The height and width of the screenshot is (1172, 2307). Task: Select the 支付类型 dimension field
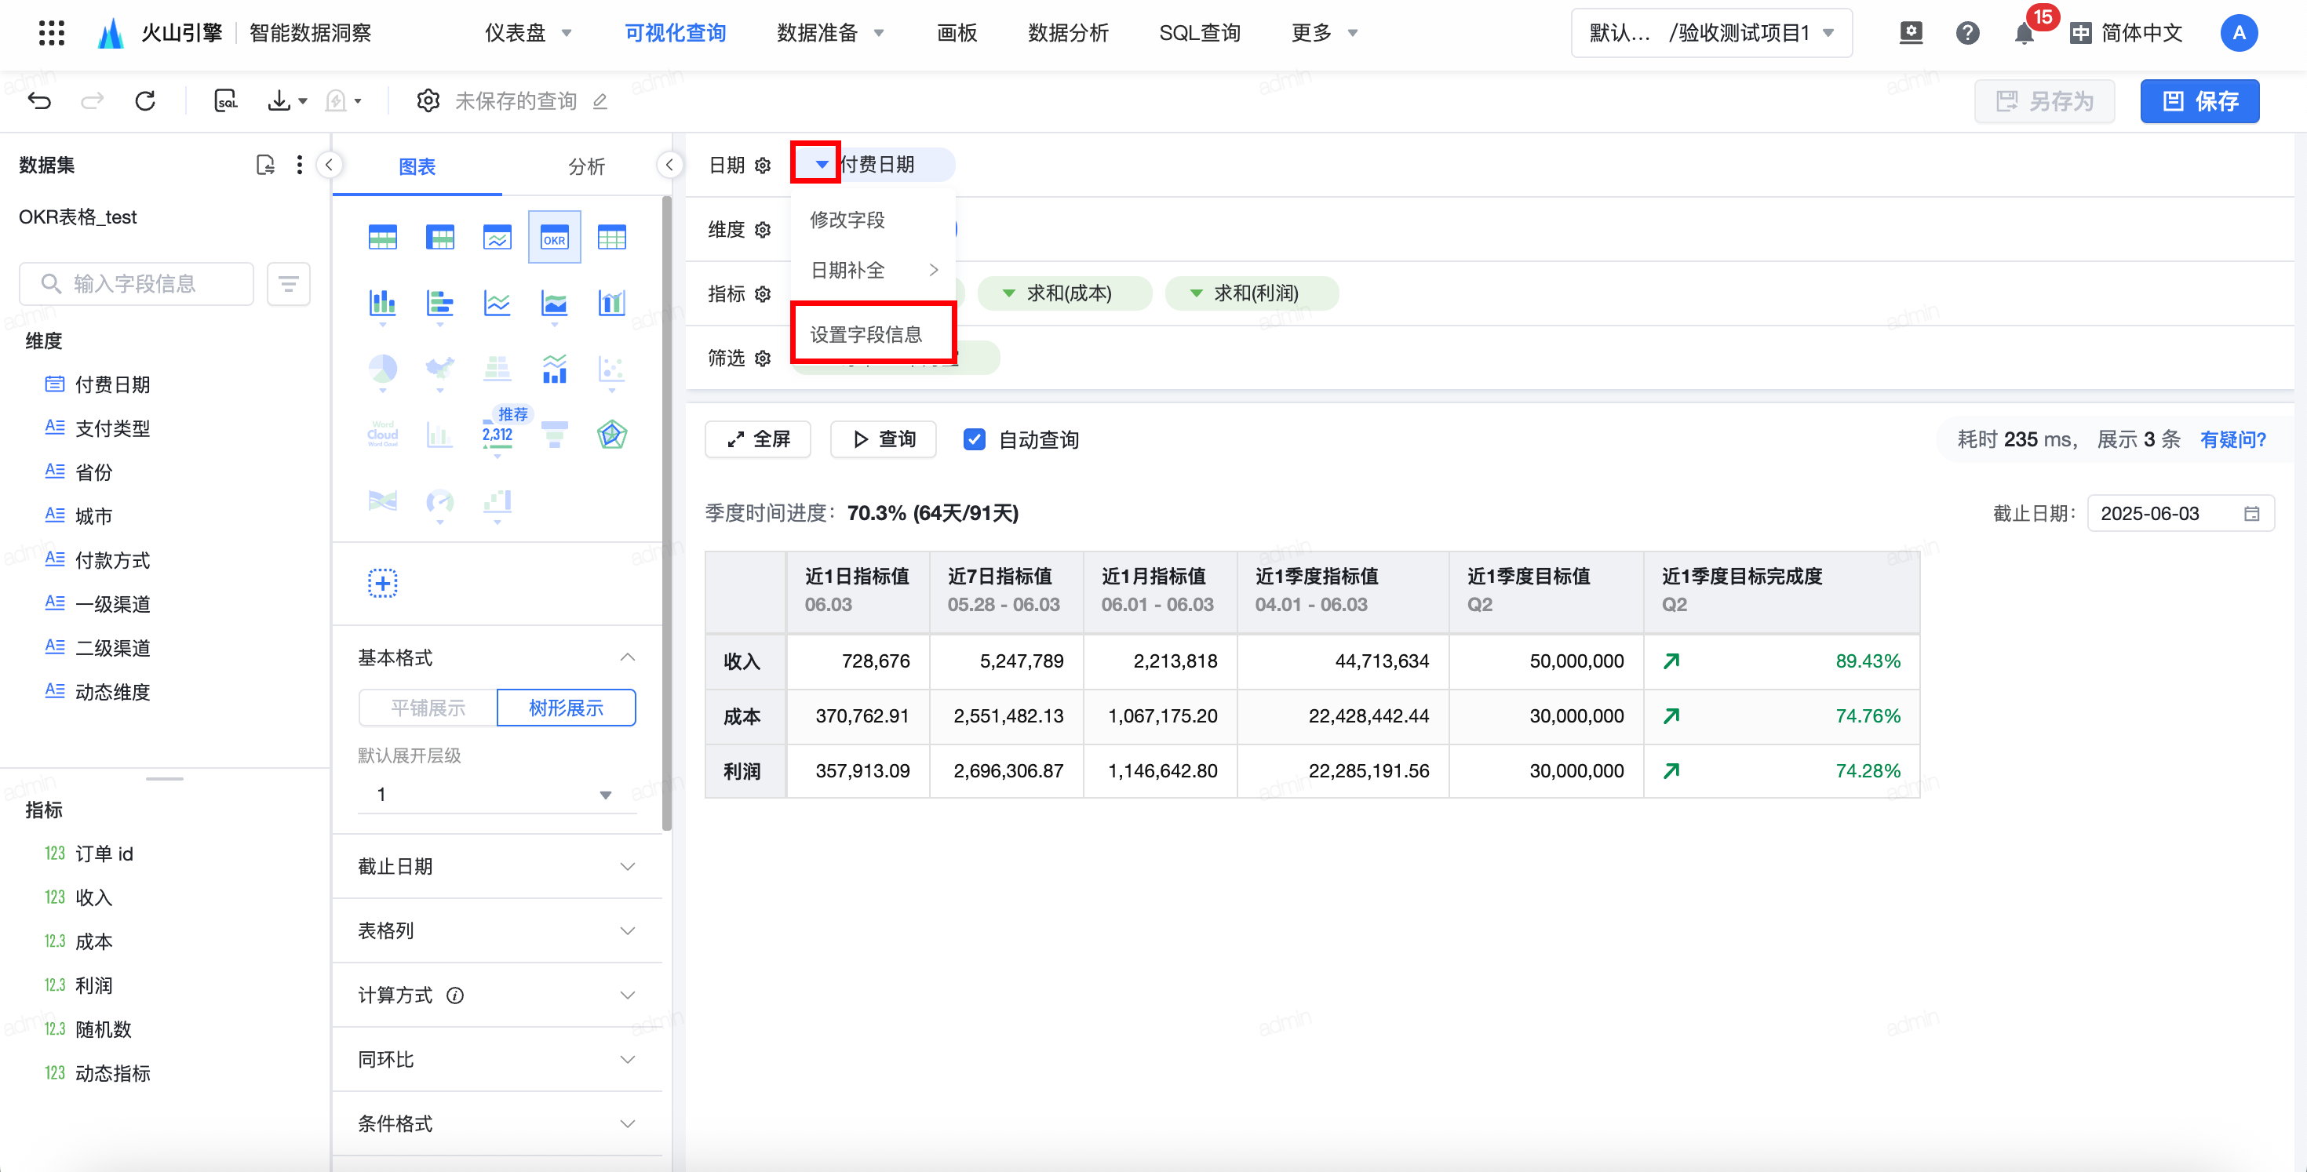113,428
